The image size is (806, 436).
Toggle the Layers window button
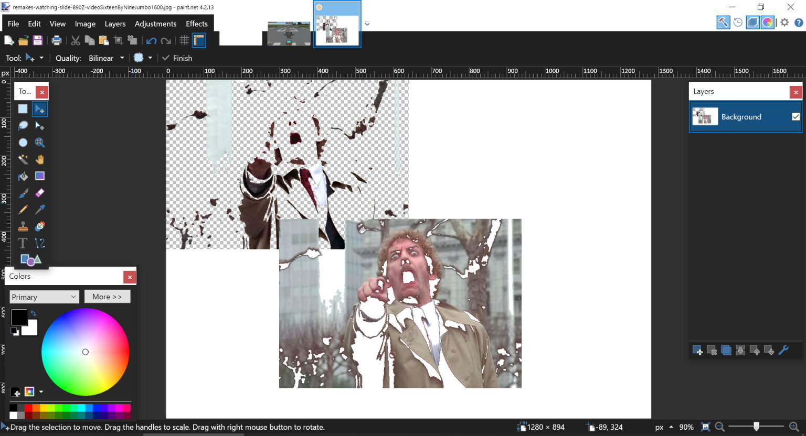(x=752, y=23)
